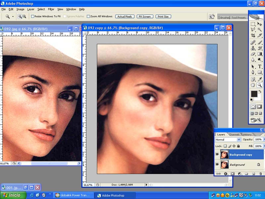Enable Resize Windows To Fit checkbox
Image resolution: width=265 pixels, height=199 pixels.
(x=33, y=16)
